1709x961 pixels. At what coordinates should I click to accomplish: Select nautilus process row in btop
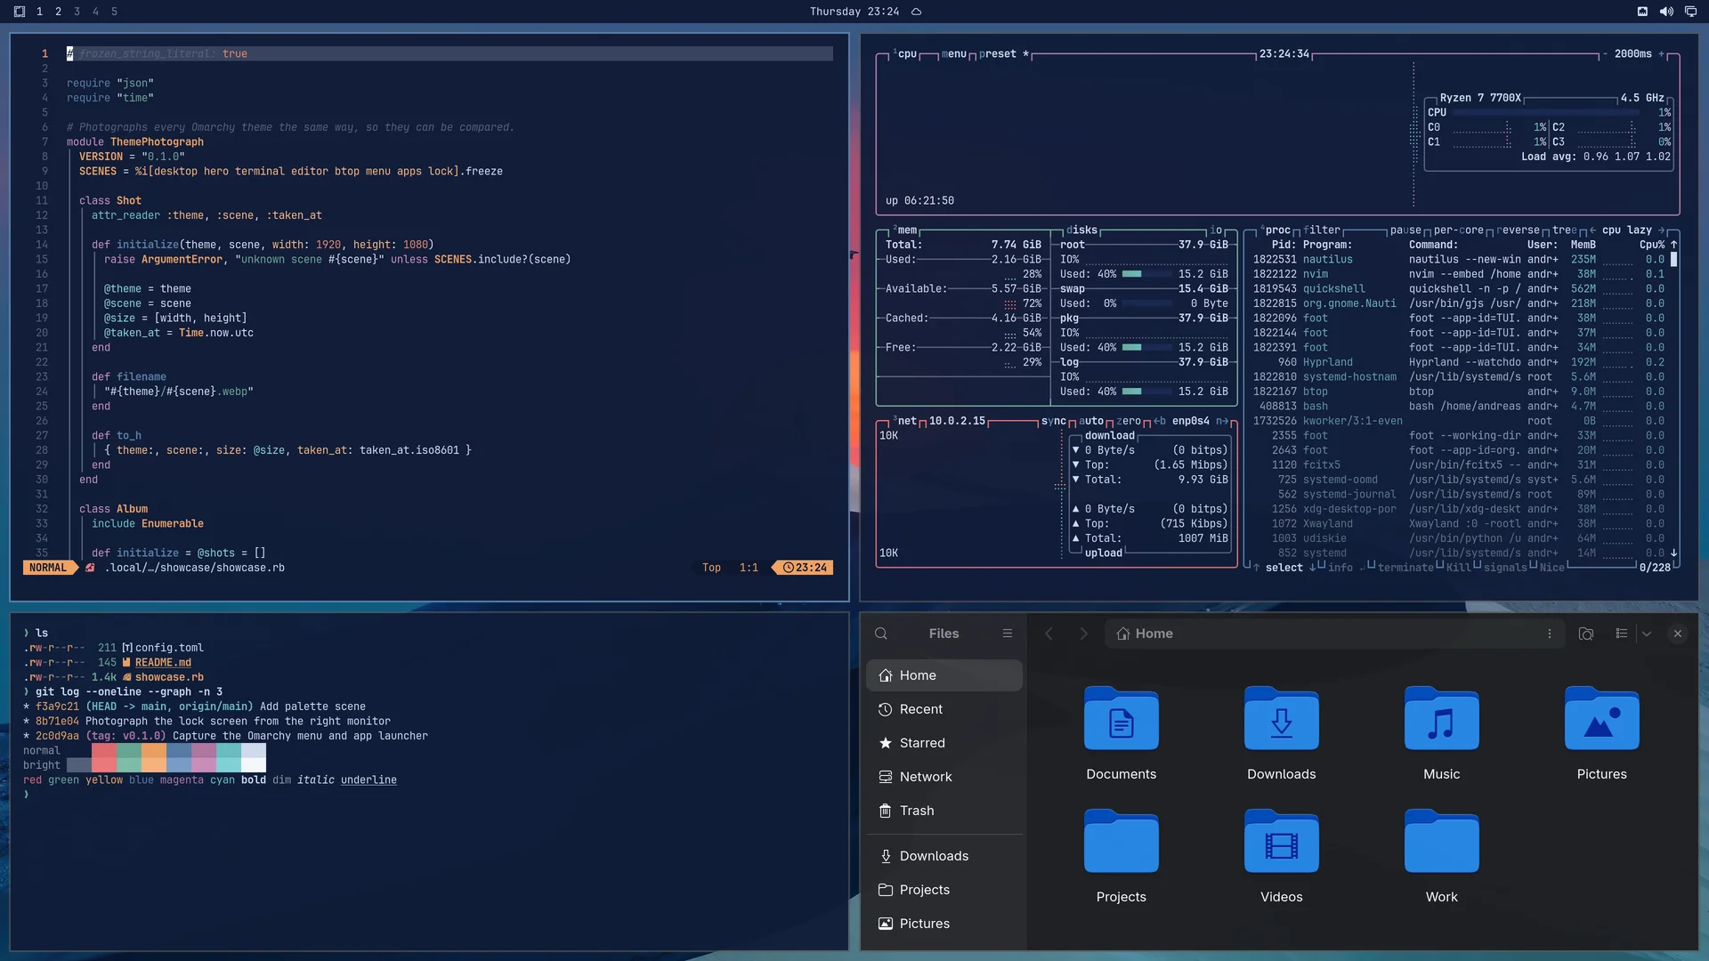pyautogui.click(x=1459, y=260)
